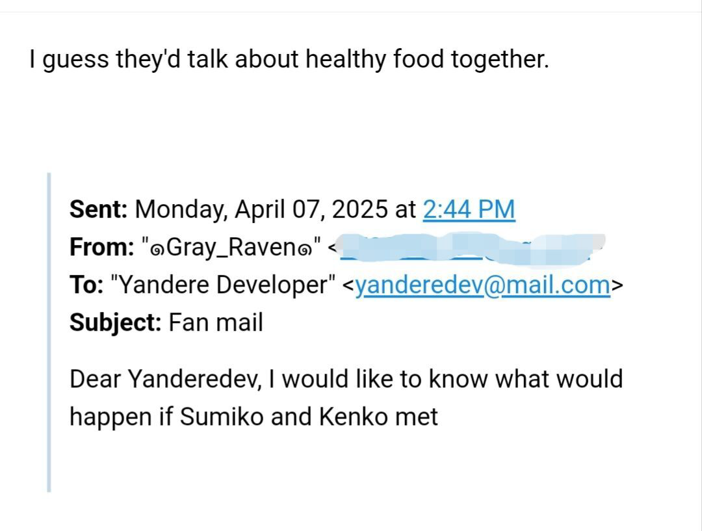Open the 2:44 PM time link
This screenshot has height=531, width=702.
point(469,209)
